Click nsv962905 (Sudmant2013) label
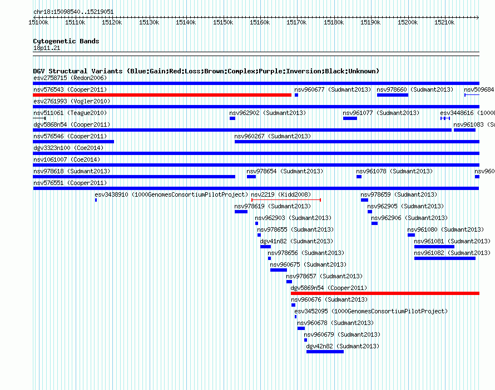Image resolution: width=495 pixels, height=390 pixels. [405, 206]
